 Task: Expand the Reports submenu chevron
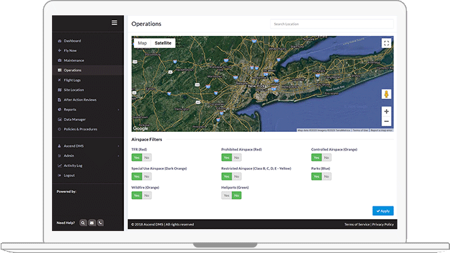click(118, 110)
